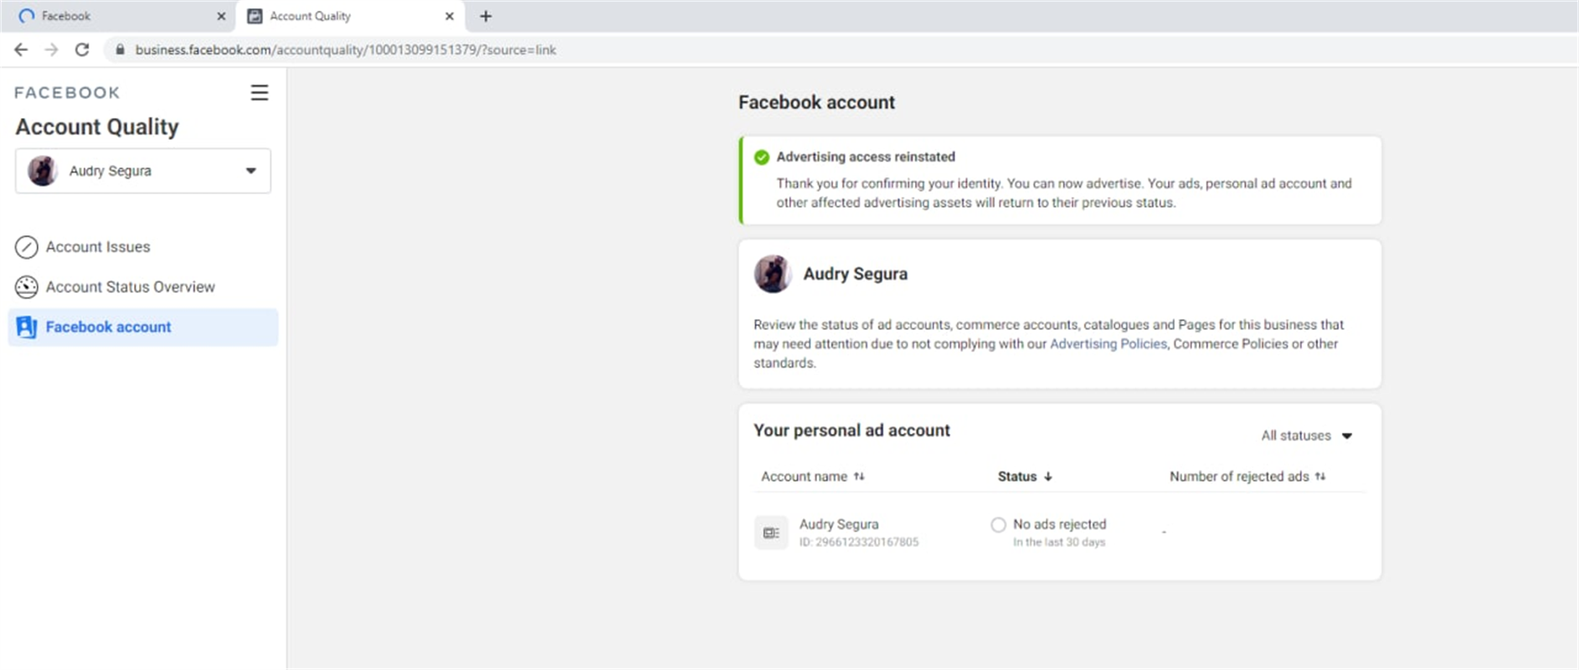Click the Account Status Overview gauge icon

click(x=27, y=287)
